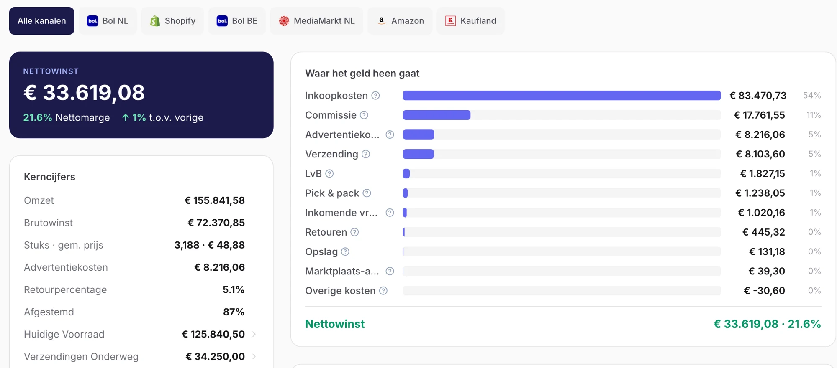
Task: Click the 54% share for Inkoopkosten
Action: coord(812,96)
